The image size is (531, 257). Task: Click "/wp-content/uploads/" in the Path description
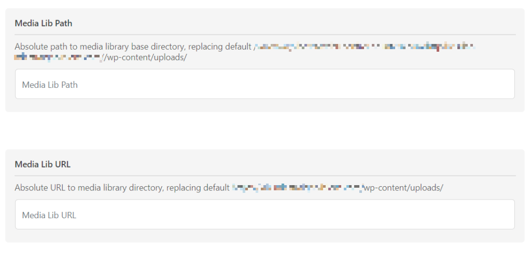pyautogui.click(x=146, y=57)
